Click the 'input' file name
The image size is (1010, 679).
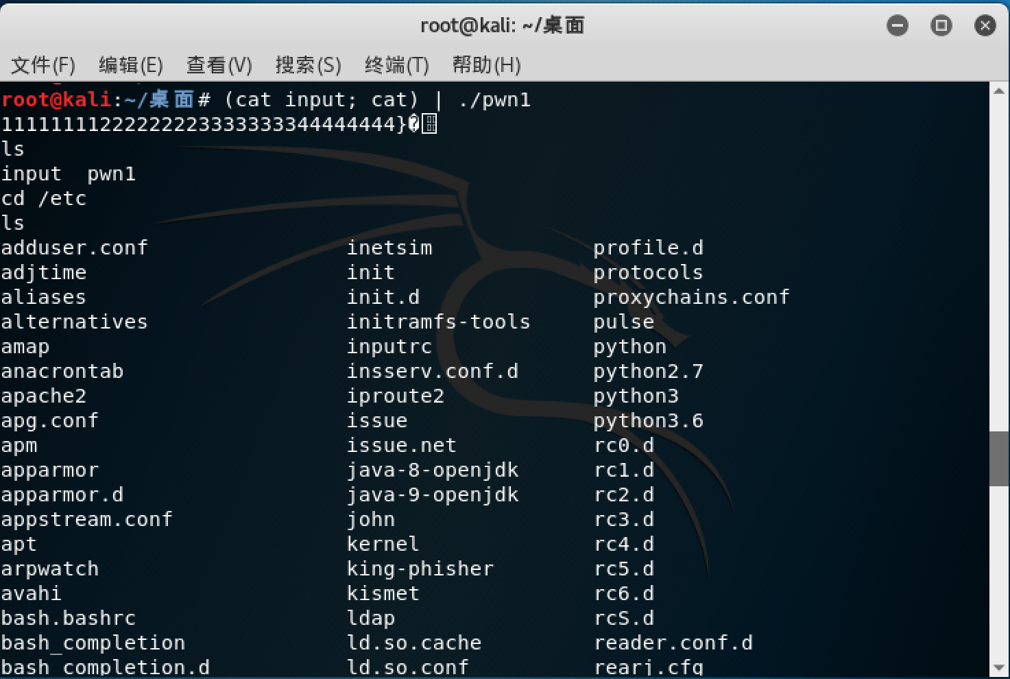coord(32,174)
